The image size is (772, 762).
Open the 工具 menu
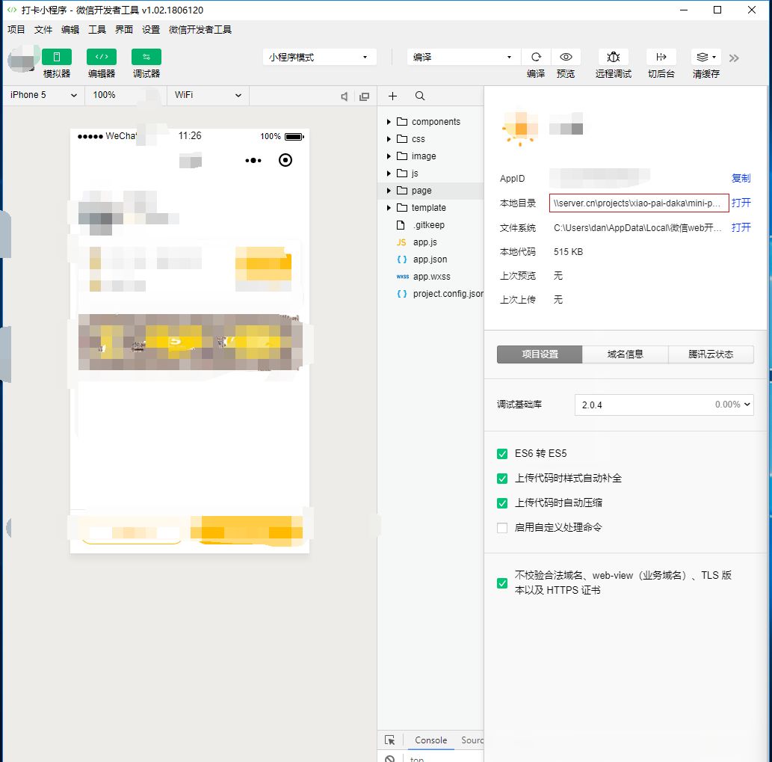[97, 30]
